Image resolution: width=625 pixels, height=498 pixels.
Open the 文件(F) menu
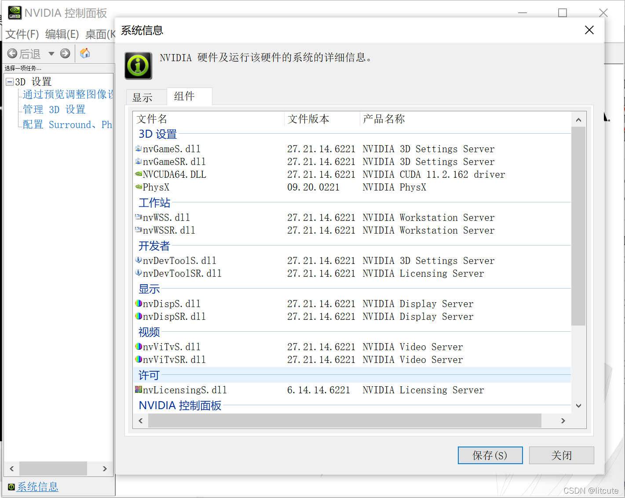point(22,34)
